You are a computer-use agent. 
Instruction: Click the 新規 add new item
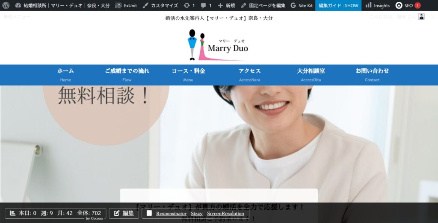[226, 6]
